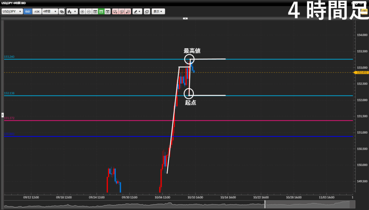This screenshot has height=210, width=369.
Task: Zoom out the chart with minus icon
Action: tap(89, 12)
